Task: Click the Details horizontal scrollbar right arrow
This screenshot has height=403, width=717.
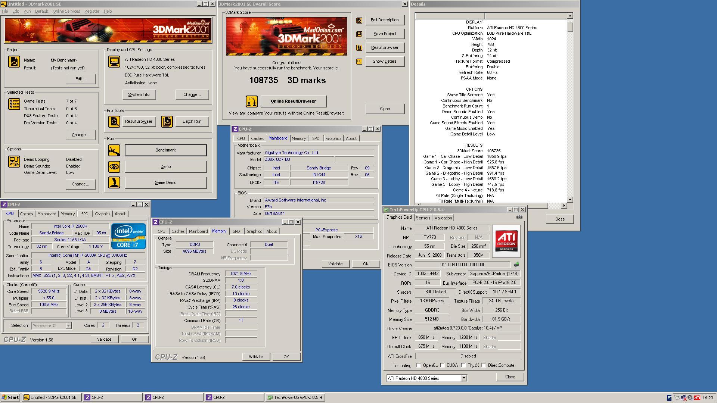Action: point(564,206)
